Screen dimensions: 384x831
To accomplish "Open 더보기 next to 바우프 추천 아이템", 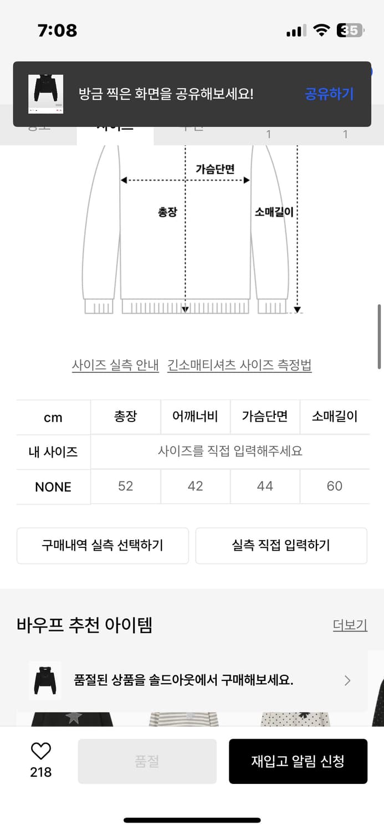I will pyautogui.click(x=350, y=625).
